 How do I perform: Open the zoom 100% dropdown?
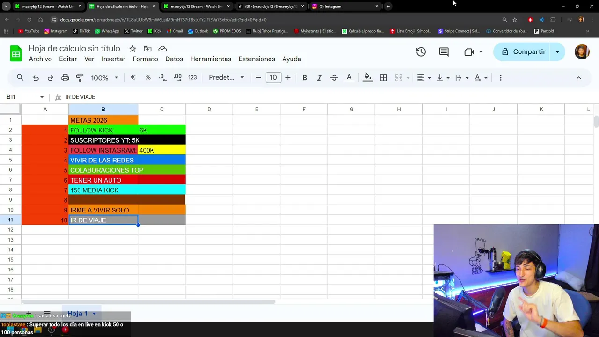click(105, 78)
